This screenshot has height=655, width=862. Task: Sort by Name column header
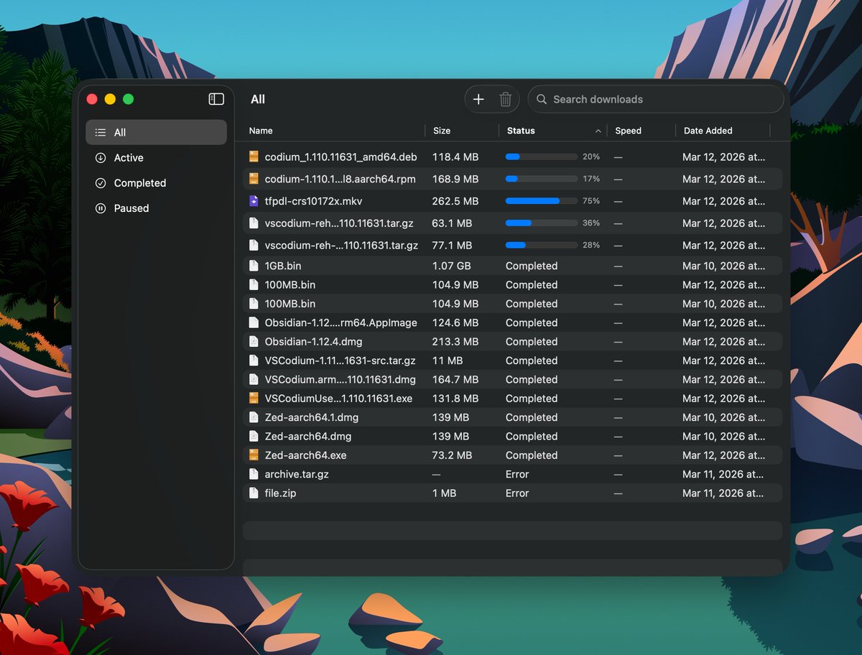pyautogui.click(x=261, y=131)
